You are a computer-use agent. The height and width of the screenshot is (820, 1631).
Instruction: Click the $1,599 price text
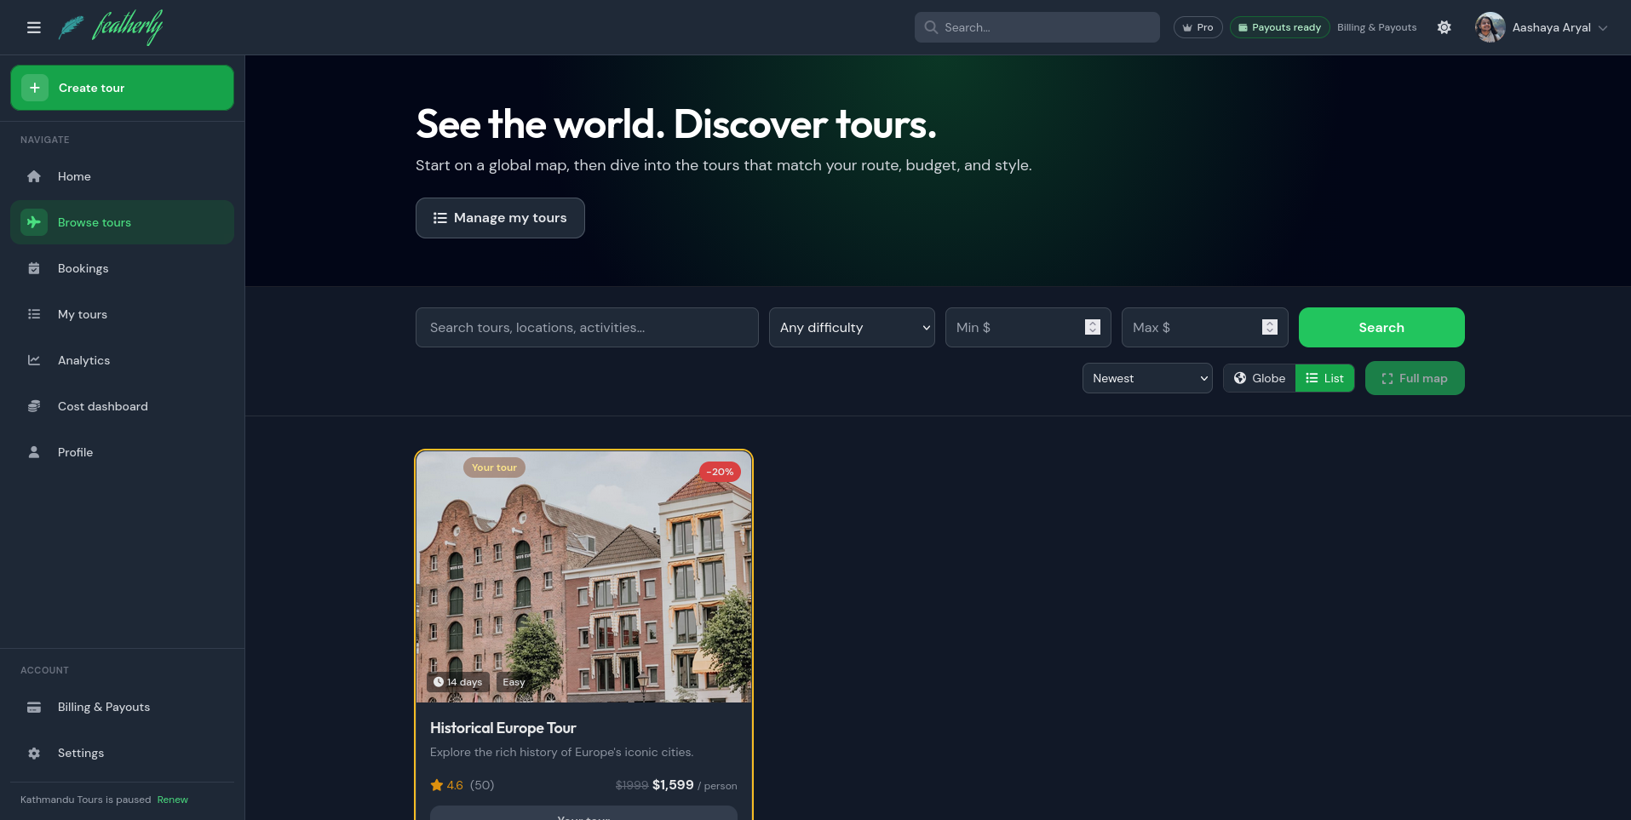(673, 785)
